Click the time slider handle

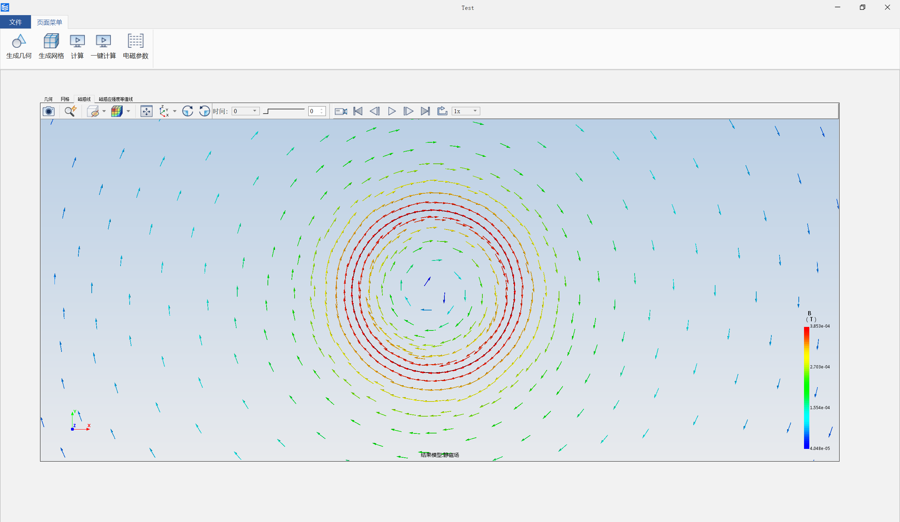(x=266, y=111)
